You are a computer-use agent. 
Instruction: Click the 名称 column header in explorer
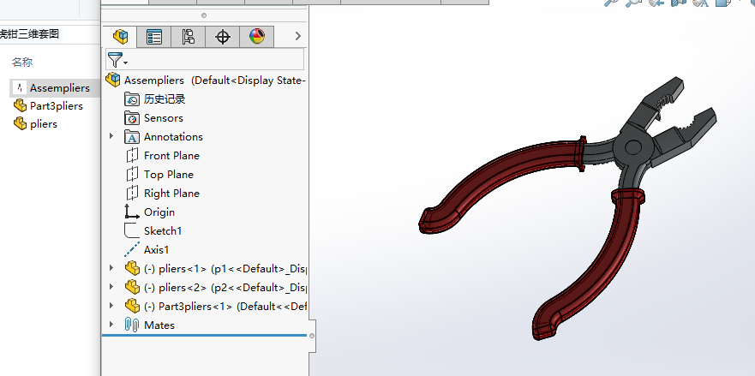(x=22, y=63)
